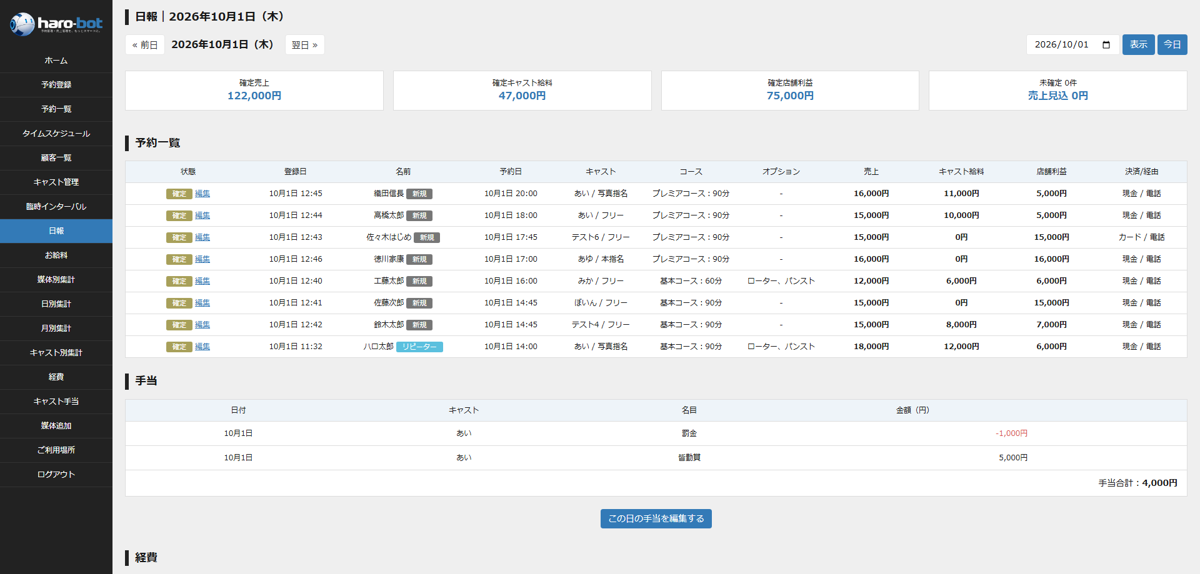Edit the 徳川家康 reservation
The image size is (1200, 574).
tap(202, 260)
